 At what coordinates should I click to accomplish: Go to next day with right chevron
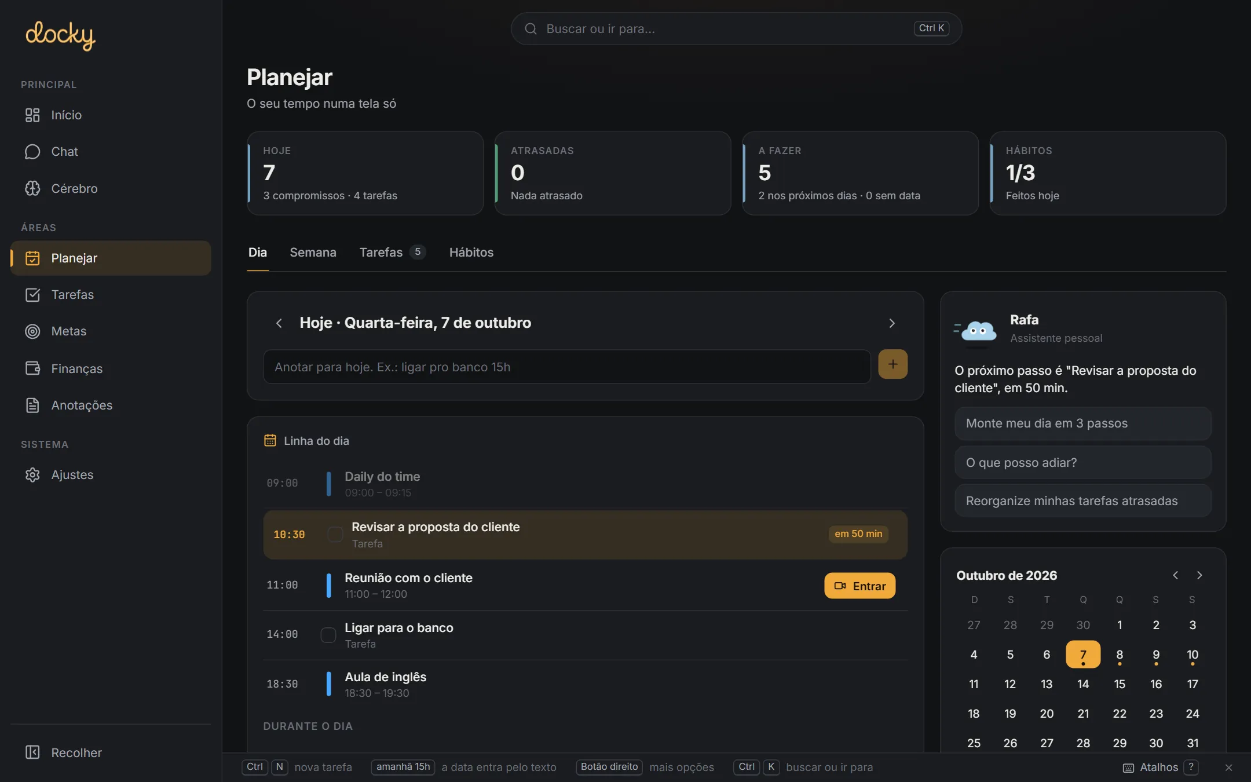(x=892, y=323)
